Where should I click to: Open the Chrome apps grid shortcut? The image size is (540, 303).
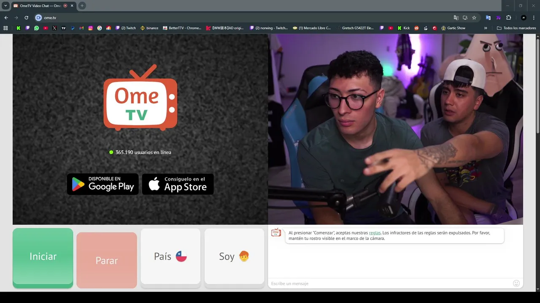pyautogui.click(x=5, y=28)
